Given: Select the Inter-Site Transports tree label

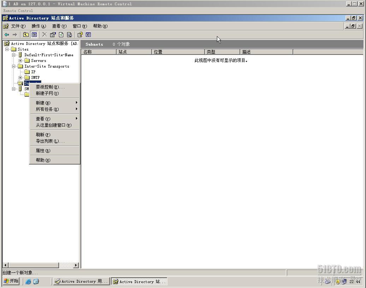Looking at the screenshot, I should pyautogui.click(x=47, y=67).
